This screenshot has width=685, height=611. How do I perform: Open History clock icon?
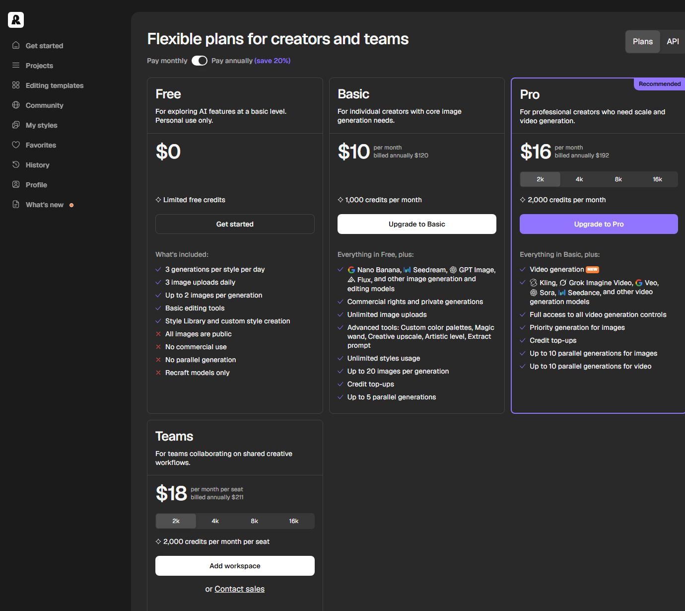(x=16, y=164)
